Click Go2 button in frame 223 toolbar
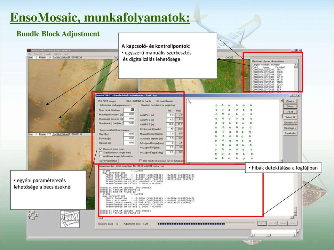This screenshot has height=250, width=334. pos(59,58)
